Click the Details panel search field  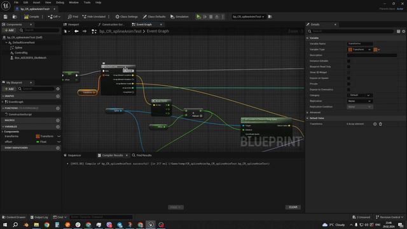(x=350, y=31)
